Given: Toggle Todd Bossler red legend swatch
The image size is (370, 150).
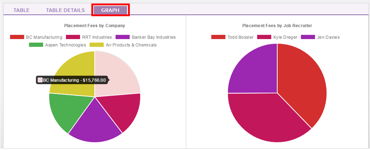Looking at the screenshot, I should pyautogui.click(x=218, y=37).
